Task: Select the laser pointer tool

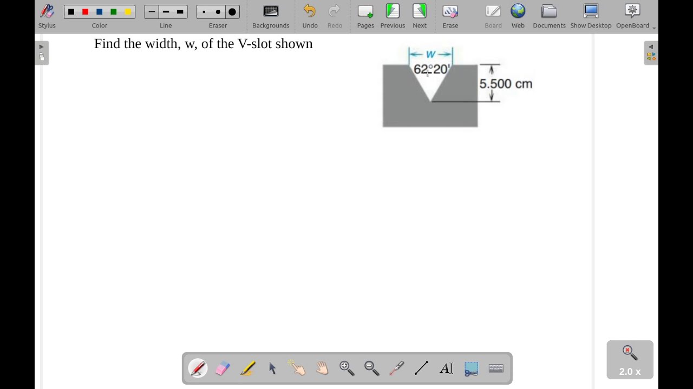Action: (397, 368)
